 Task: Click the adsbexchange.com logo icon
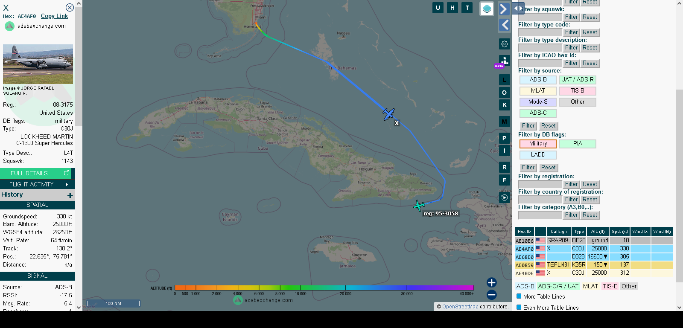point(9,26)
